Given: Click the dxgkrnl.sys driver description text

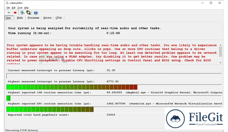Looking at the screenshot, I should click(x=174, y=93).
